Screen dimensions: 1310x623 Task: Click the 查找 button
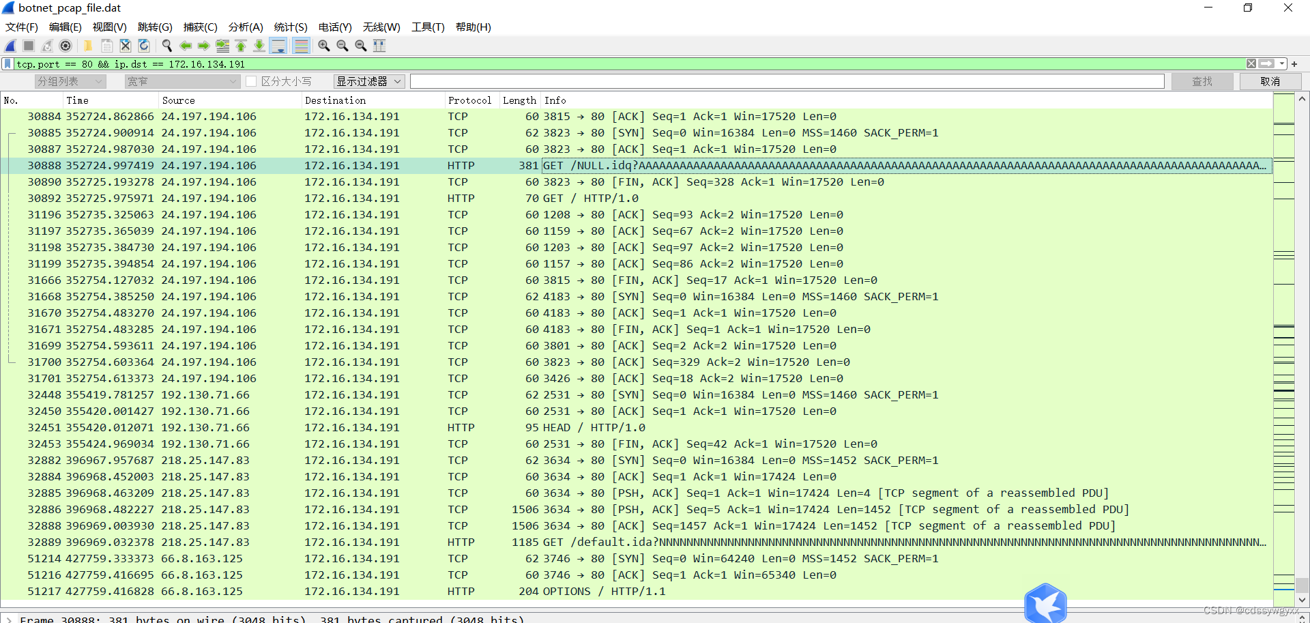[1202, 81]
